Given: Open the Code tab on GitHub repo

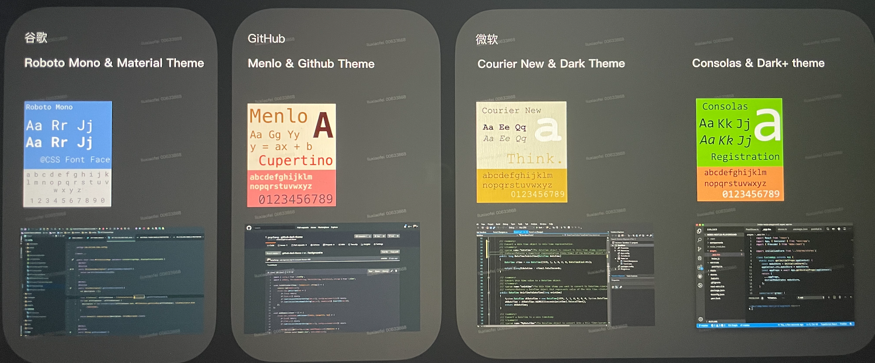Looking at the screenshot, I should [271, 245].
